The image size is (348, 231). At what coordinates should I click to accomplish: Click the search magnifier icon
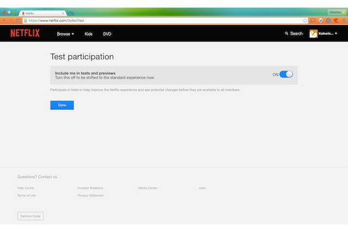(x=287, y=34)
